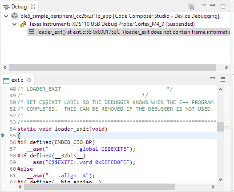Click editor horizontal scroll left arrow
The width and height of the screenshot is (234, 192).
20,187
